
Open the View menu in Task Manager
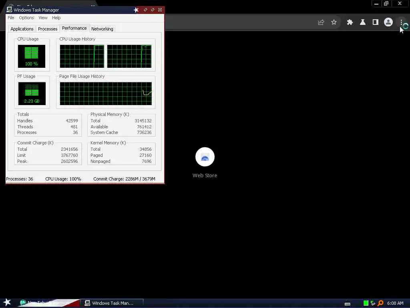pos(43,18)
